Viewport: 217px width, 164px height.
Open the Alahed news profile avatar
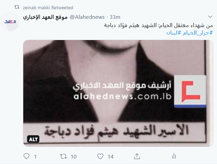click(10, 22)
